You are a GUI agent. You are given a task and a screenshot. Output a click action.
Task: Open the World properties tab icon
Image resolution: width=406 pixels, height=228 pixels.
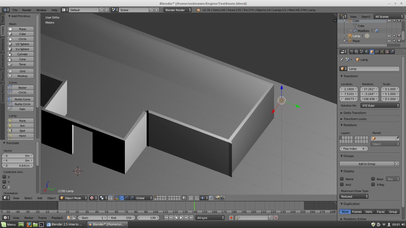point(367,52)
